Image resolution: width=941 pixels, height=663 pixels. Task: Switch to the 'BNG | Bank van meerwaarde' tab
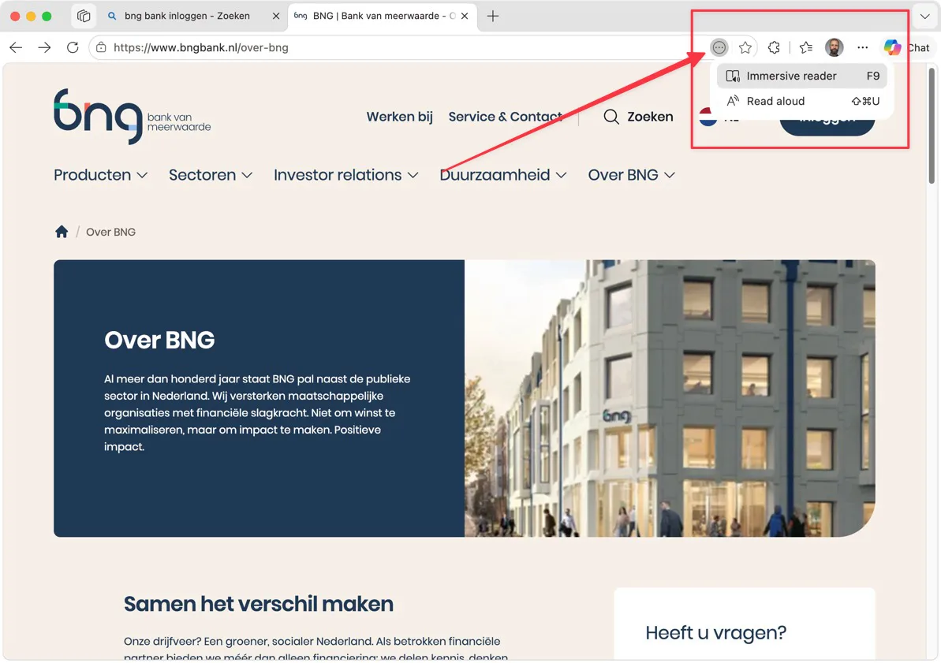(x=383, y=17)
